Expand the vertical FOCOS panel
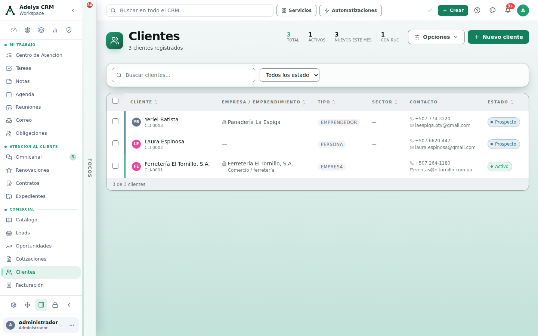This screenshot has width=538, height=336. click(x=90, y=168)
